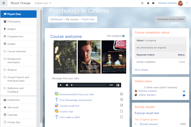Screen dimensions: 191x127
Task: Open Reflection and Feedback section
Action: [x=18, y=90]
